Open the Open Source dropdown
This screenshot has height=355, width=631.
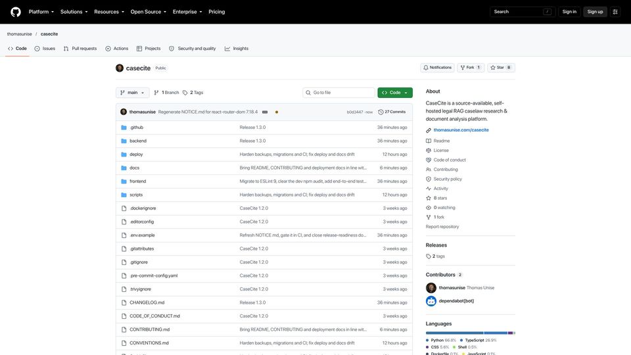coord(148,12)
